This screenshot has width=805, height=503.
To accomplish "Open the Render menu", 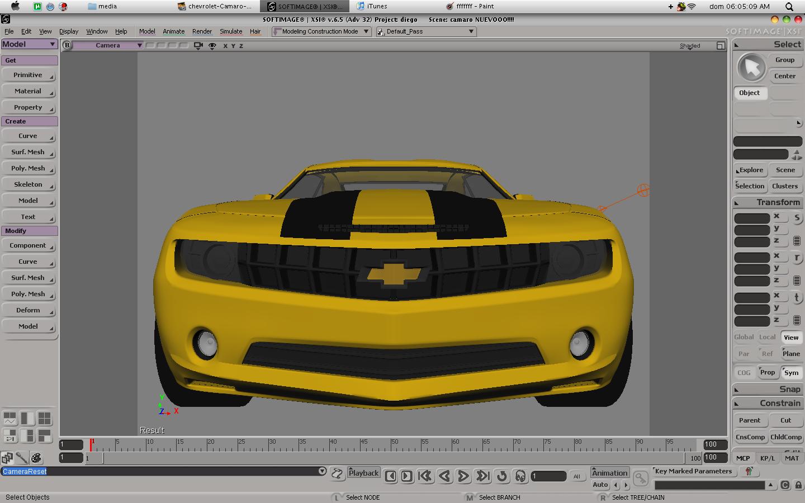I will point(202,31).
